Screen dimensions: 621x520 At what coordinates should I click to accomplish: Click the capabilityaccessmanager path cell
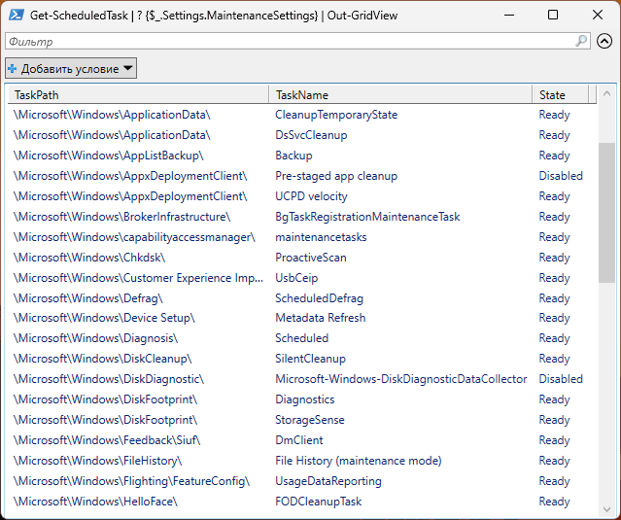(x=134, y=237)
